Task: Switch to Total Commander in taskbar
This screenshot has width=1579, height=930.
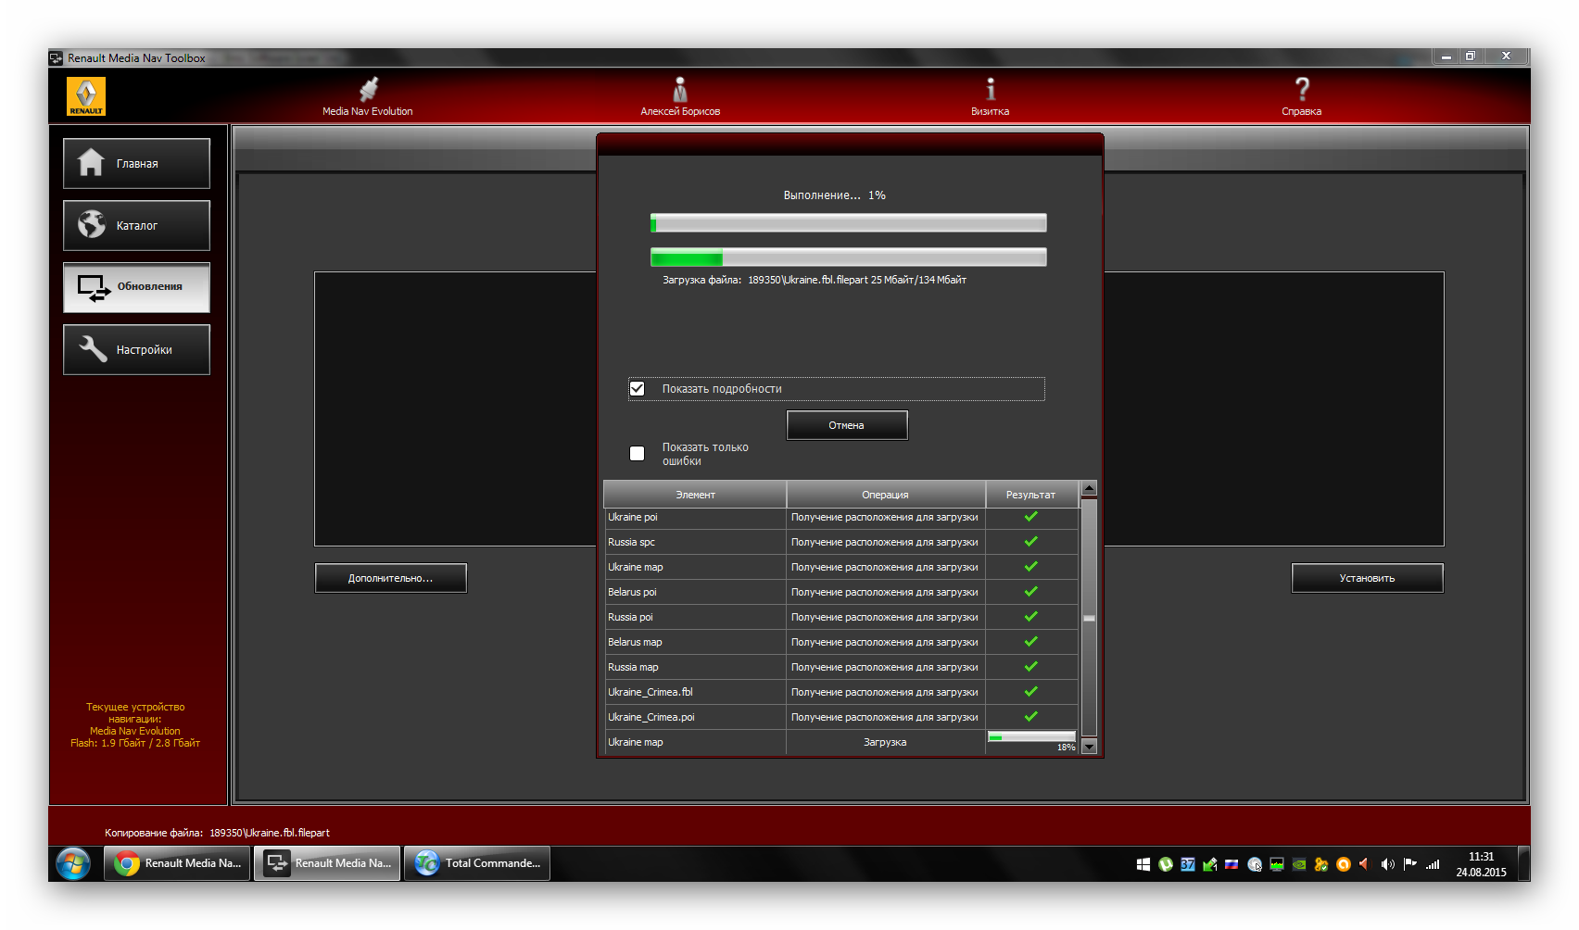Action: 477,863
